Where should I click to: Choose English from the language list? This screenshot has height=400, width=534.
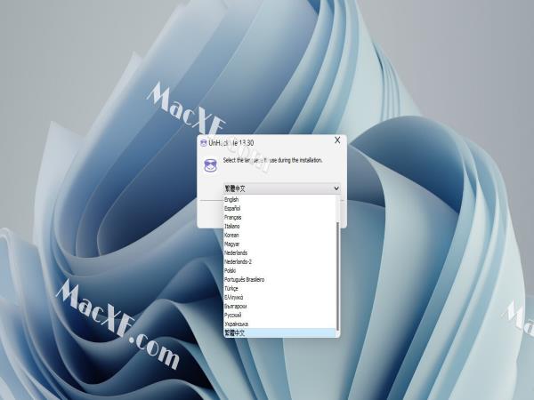(x=279, y=200)
